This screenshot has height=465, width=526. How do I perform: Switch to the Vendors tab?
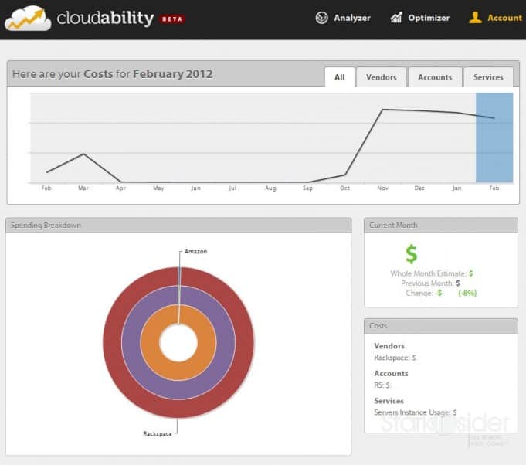pos(381,77)
